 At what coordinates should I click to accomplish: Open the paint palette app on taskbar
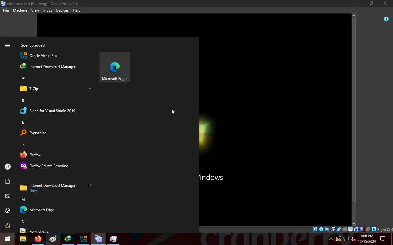(53, 239)
